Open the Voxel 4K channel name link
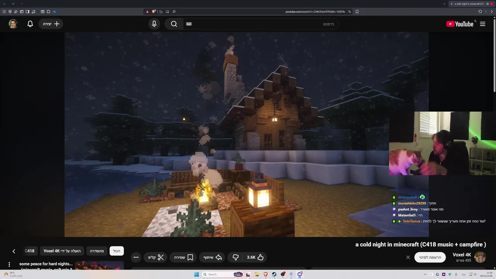 click(x=462, y=255)
